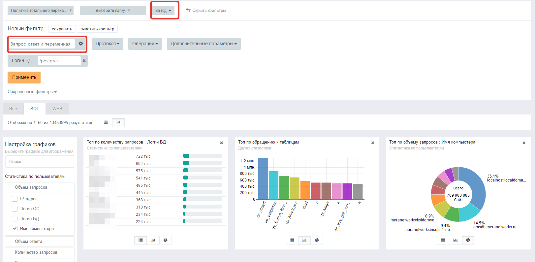This screenshot has height=262, width=535.
Task: Show bar chart for Топ по объему запросов
Action: coord(456,240)
